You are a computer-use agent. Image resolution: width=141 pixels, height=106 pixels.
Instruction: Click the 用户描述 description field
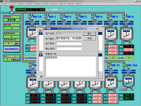pos(69,38)
